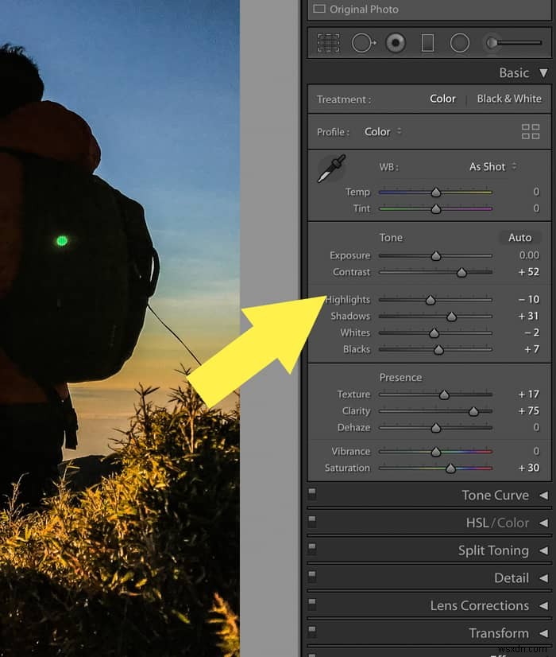
Task: Click the Tint value 0
Action: point(536,208)
